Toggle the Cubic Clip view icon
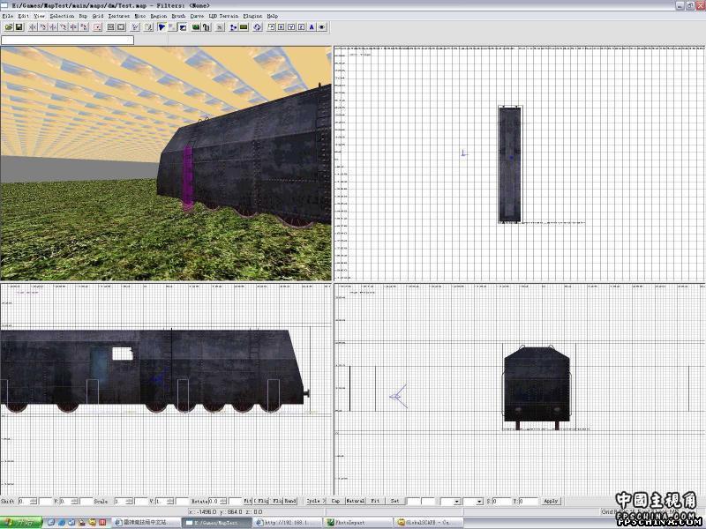 [183, 27]
